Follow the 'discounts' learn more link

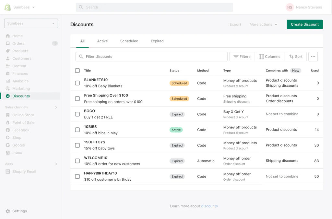[209, 206]
